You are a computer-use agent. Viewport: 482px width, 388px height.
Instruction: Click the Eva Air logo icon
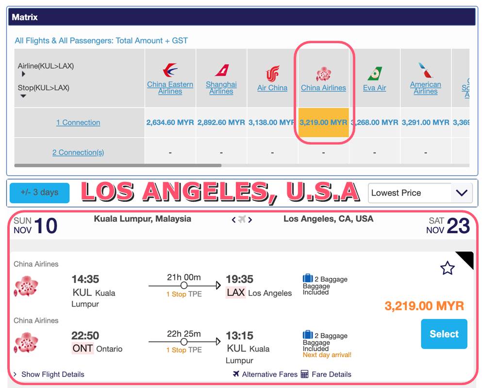click(x=374, y=74)
